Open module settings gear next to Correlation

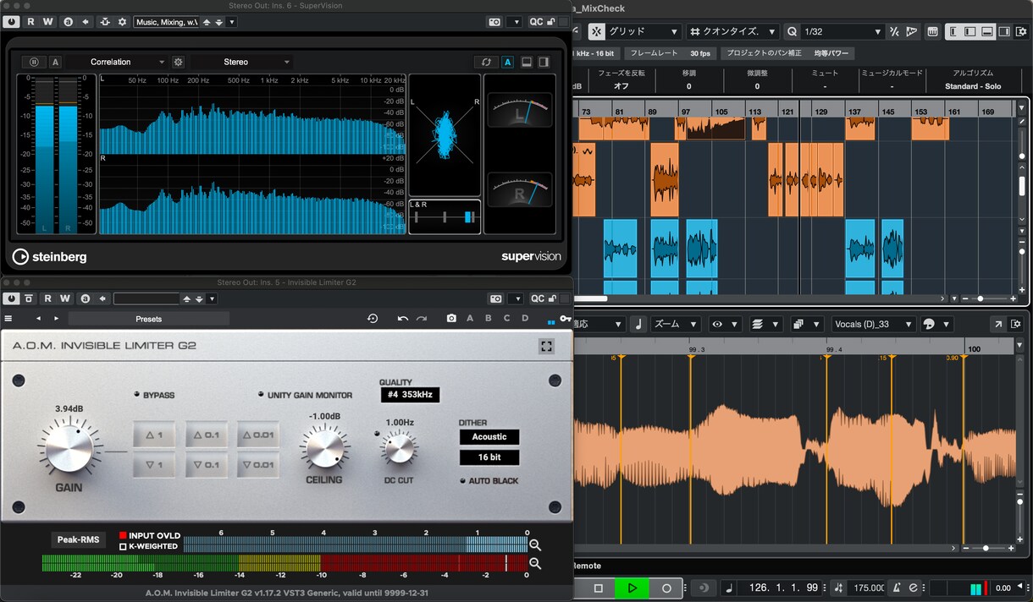pyautogui.click(x=178, y=62)
